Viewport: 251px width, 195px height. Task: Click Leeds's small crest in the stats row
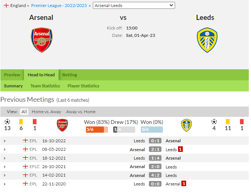point(186,125)
